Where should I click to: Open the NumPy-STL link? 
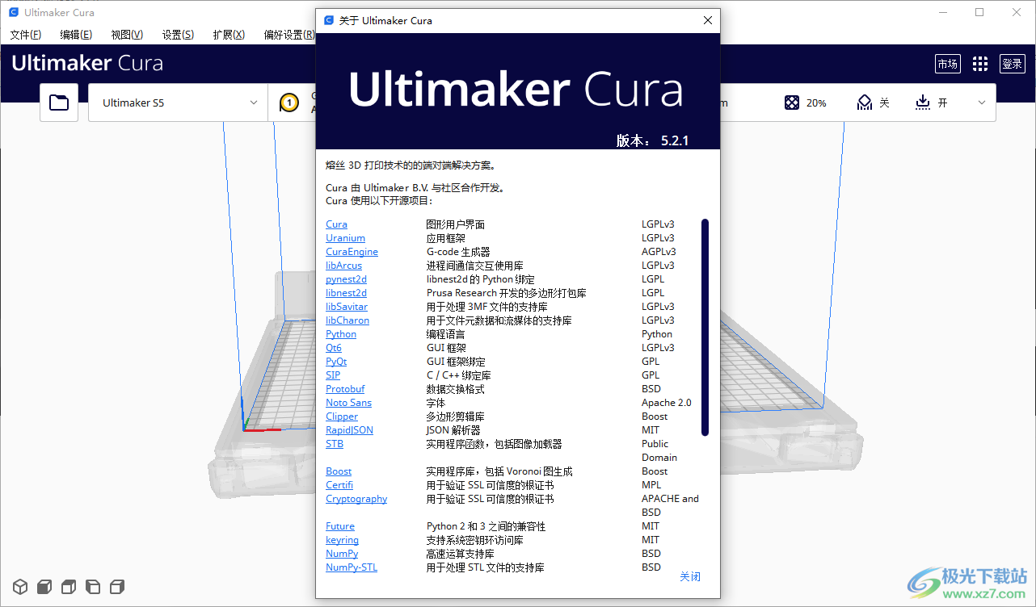352,567
